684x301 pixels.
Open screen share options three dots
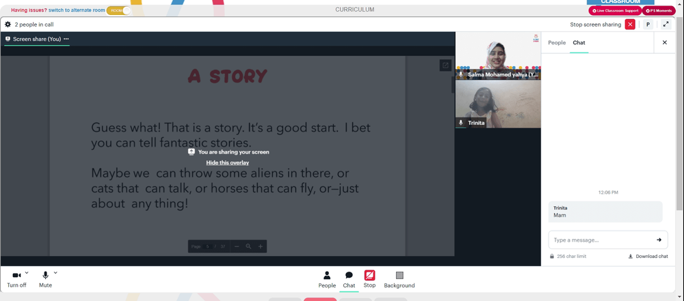point(66,39)
